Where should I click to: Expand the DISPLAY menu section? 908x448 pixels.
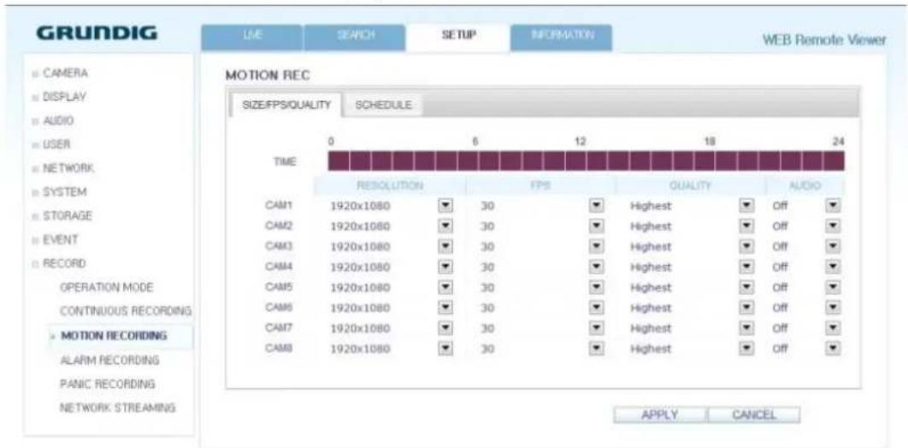point(59,97)
